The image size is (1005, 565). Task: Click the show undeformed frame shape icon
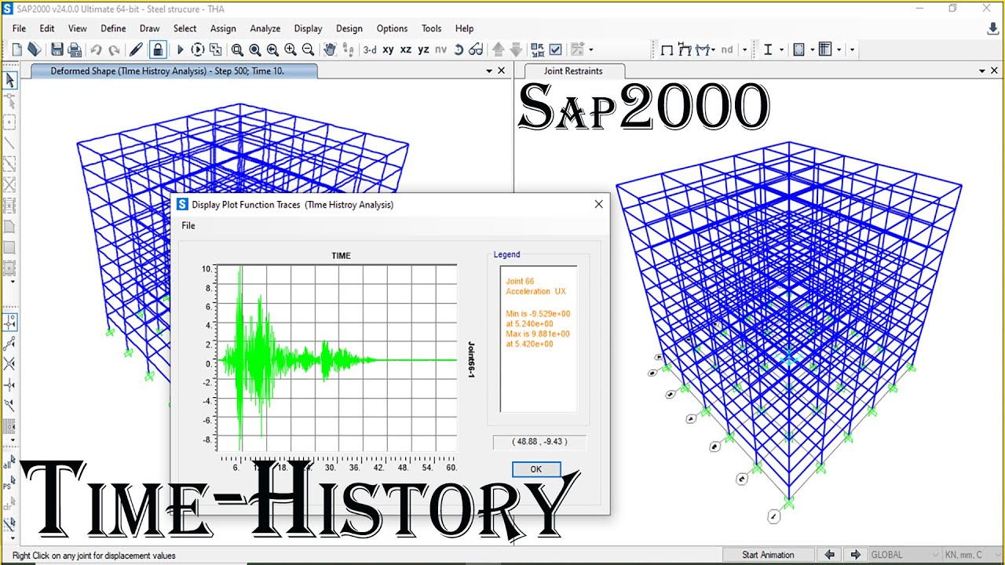point(667,49)
